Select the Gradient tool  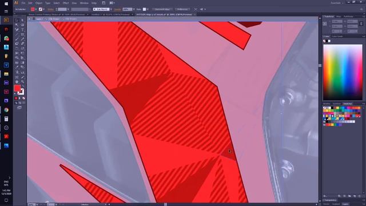point(22,62)
